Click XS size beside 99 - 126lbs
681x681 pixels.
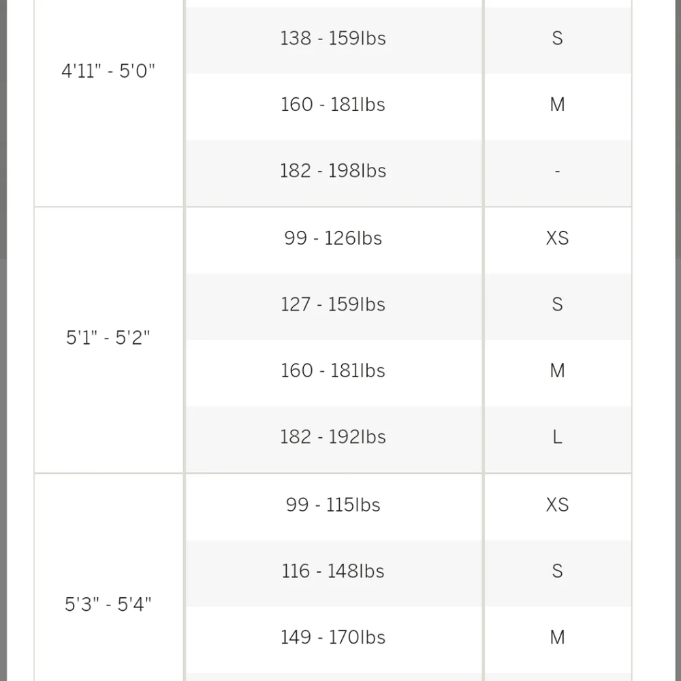[x=558, y=240]
